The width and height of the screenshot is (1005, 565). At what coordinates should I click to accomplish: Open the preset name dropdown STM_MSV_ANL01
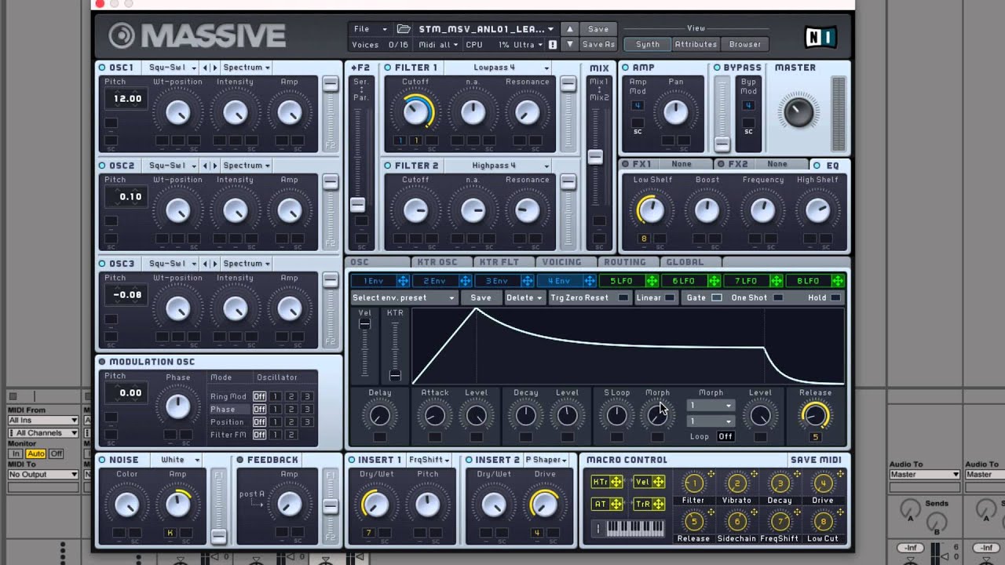click(x=486, y=29)
